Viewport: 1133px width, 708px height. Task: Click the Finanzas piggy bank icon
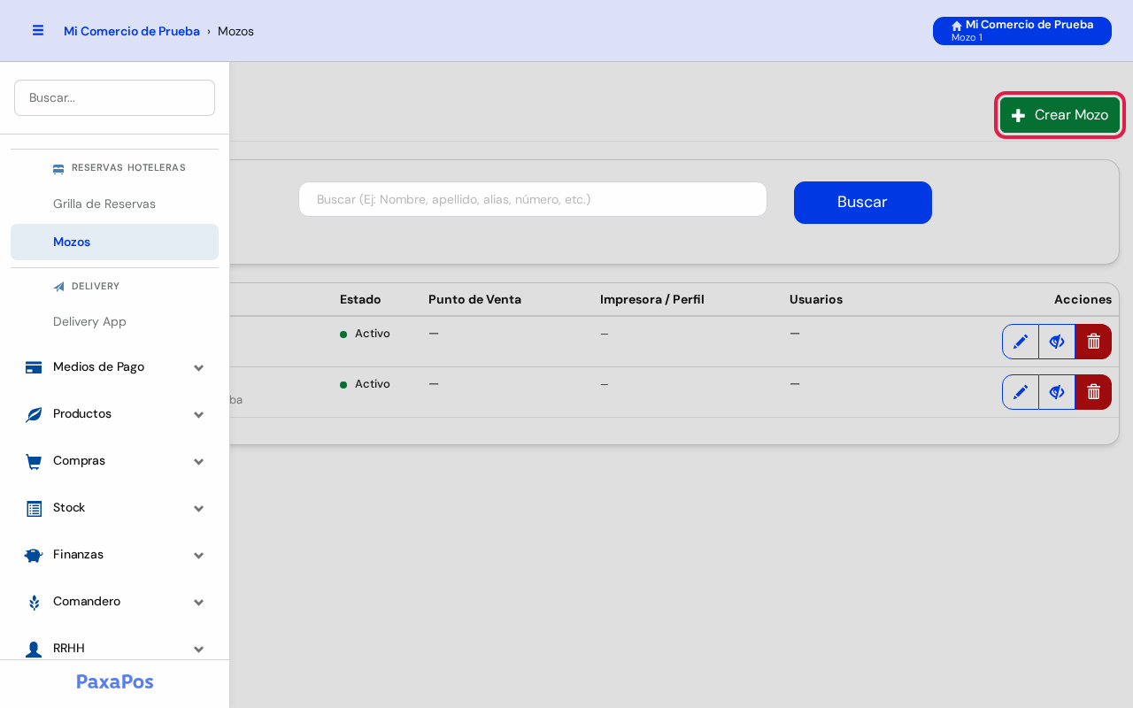34,555
